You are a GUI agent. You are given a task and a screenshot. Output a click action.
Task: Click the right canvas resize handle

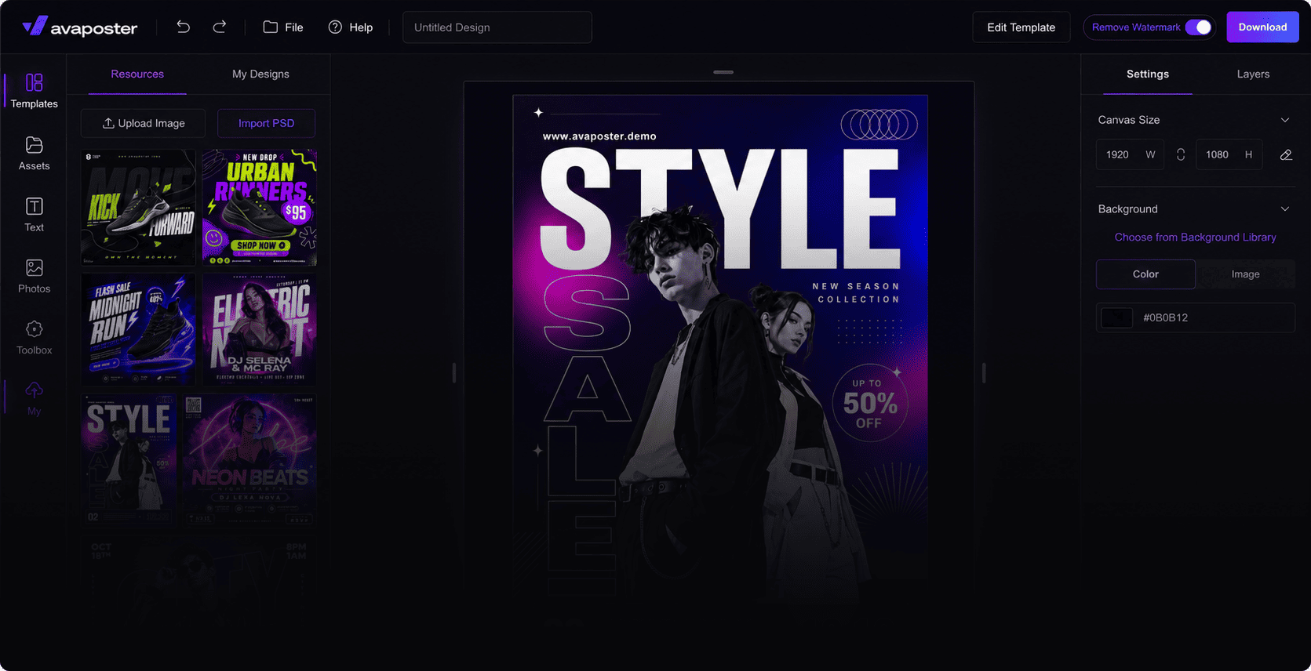click(984, 372)
